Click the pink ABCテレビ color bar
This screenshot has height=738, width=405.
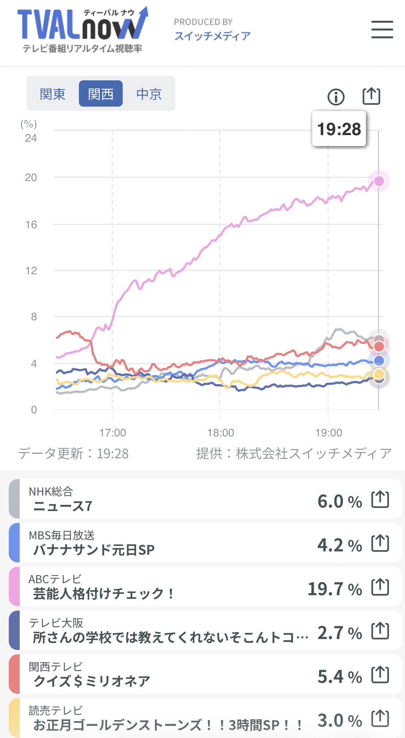[14, 586]
